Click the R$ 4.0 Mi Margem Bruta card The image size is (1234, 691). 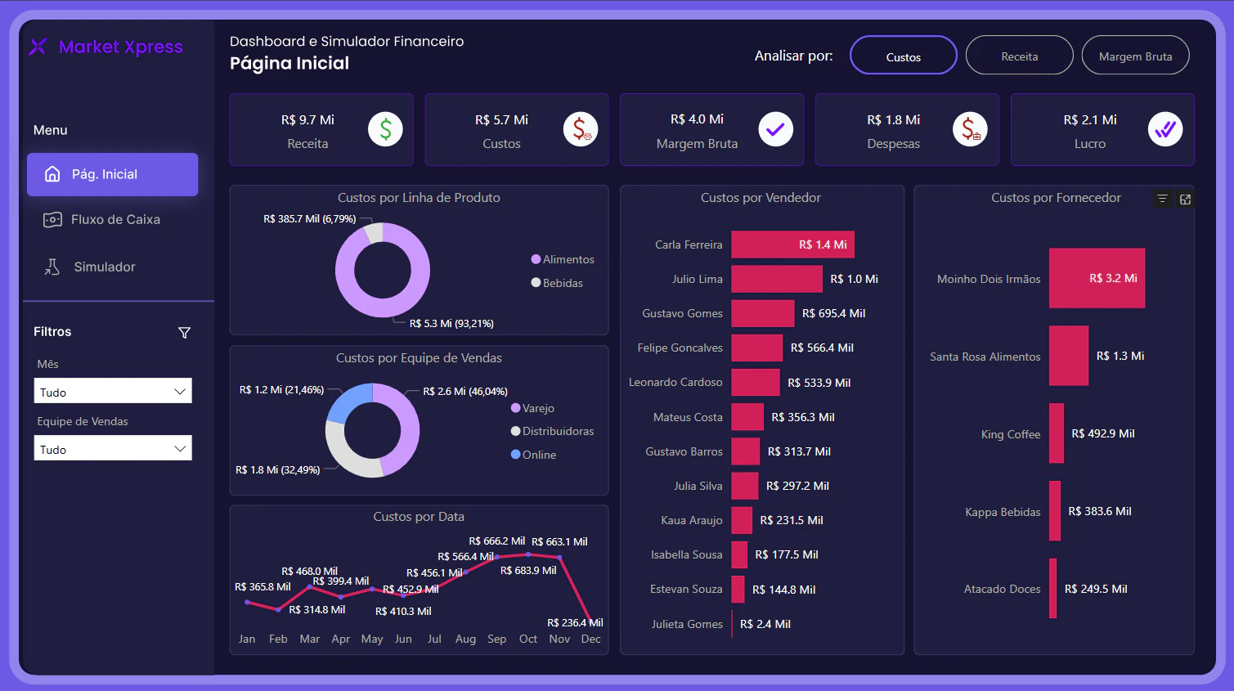pos(712,130)
